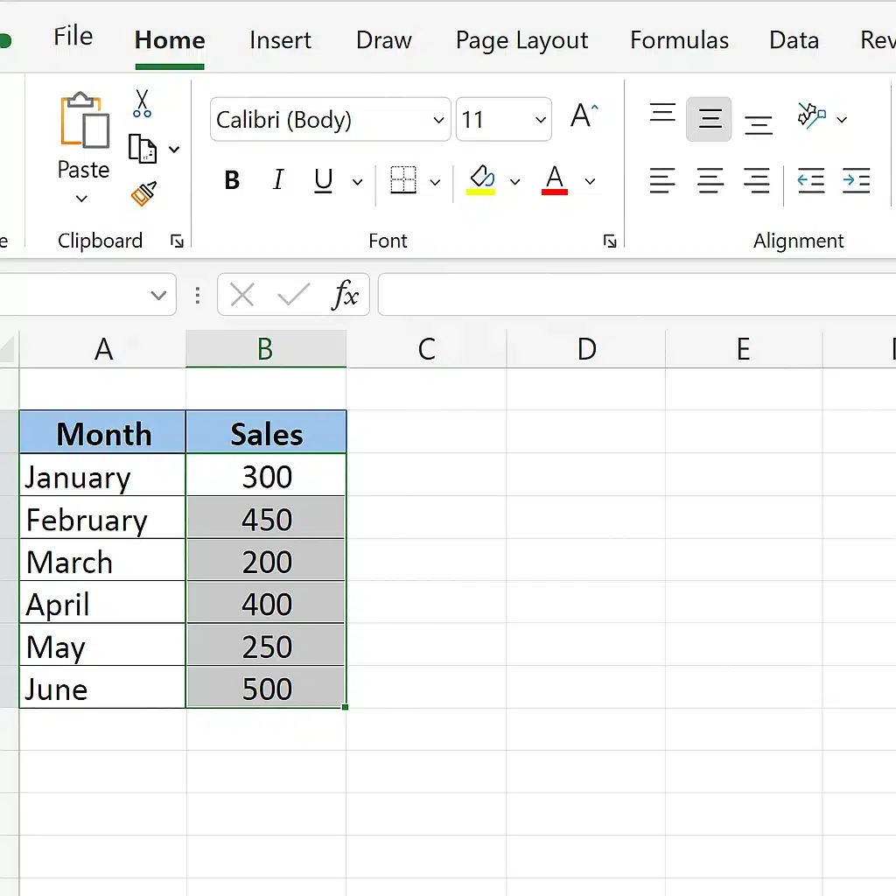Select the Format Painter brush
Viewport: 896px width, 896px height.
tap(143, 193)
